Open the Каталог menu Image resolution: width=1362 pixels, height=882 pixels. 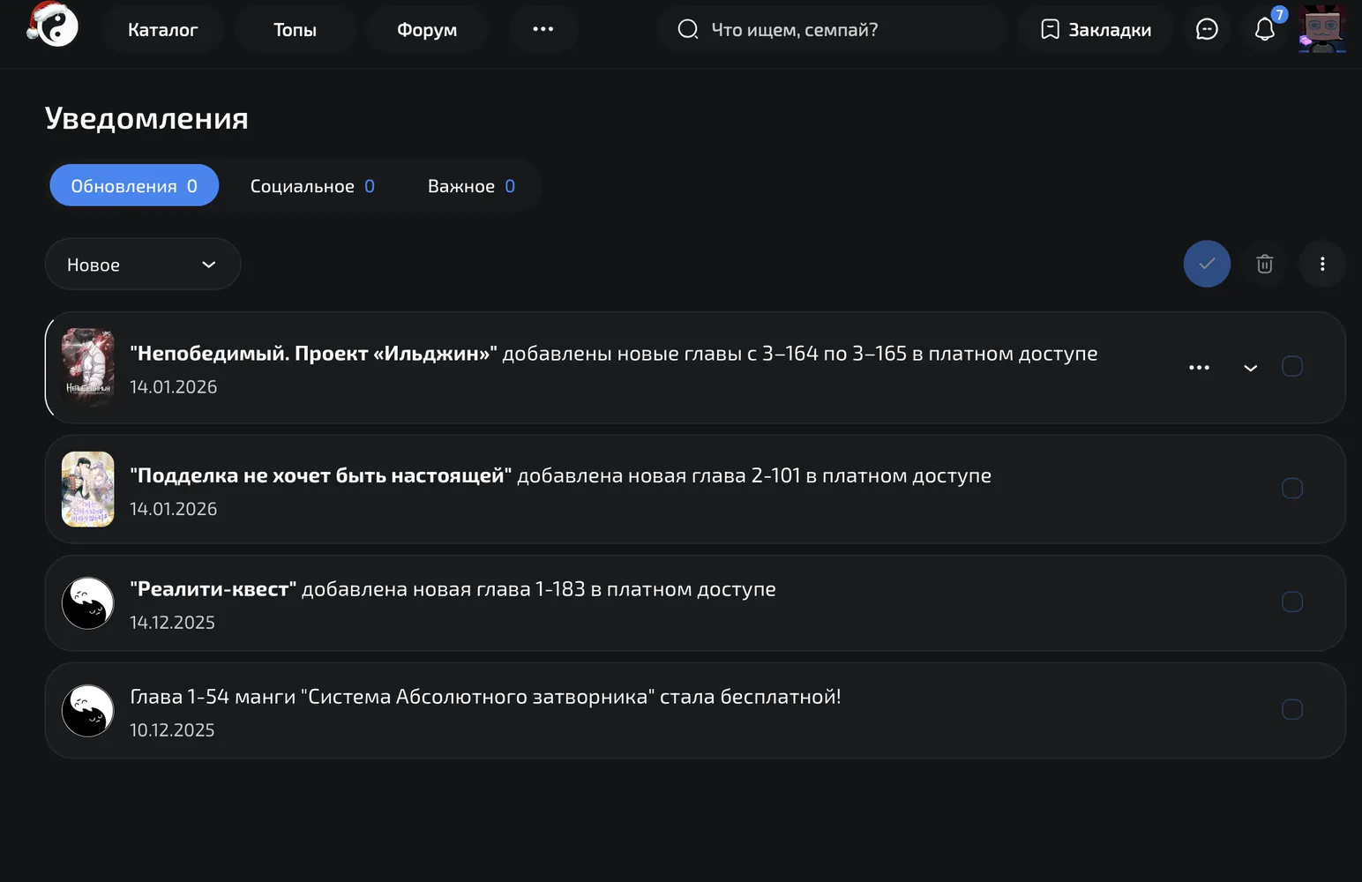[x=162, y=30]
